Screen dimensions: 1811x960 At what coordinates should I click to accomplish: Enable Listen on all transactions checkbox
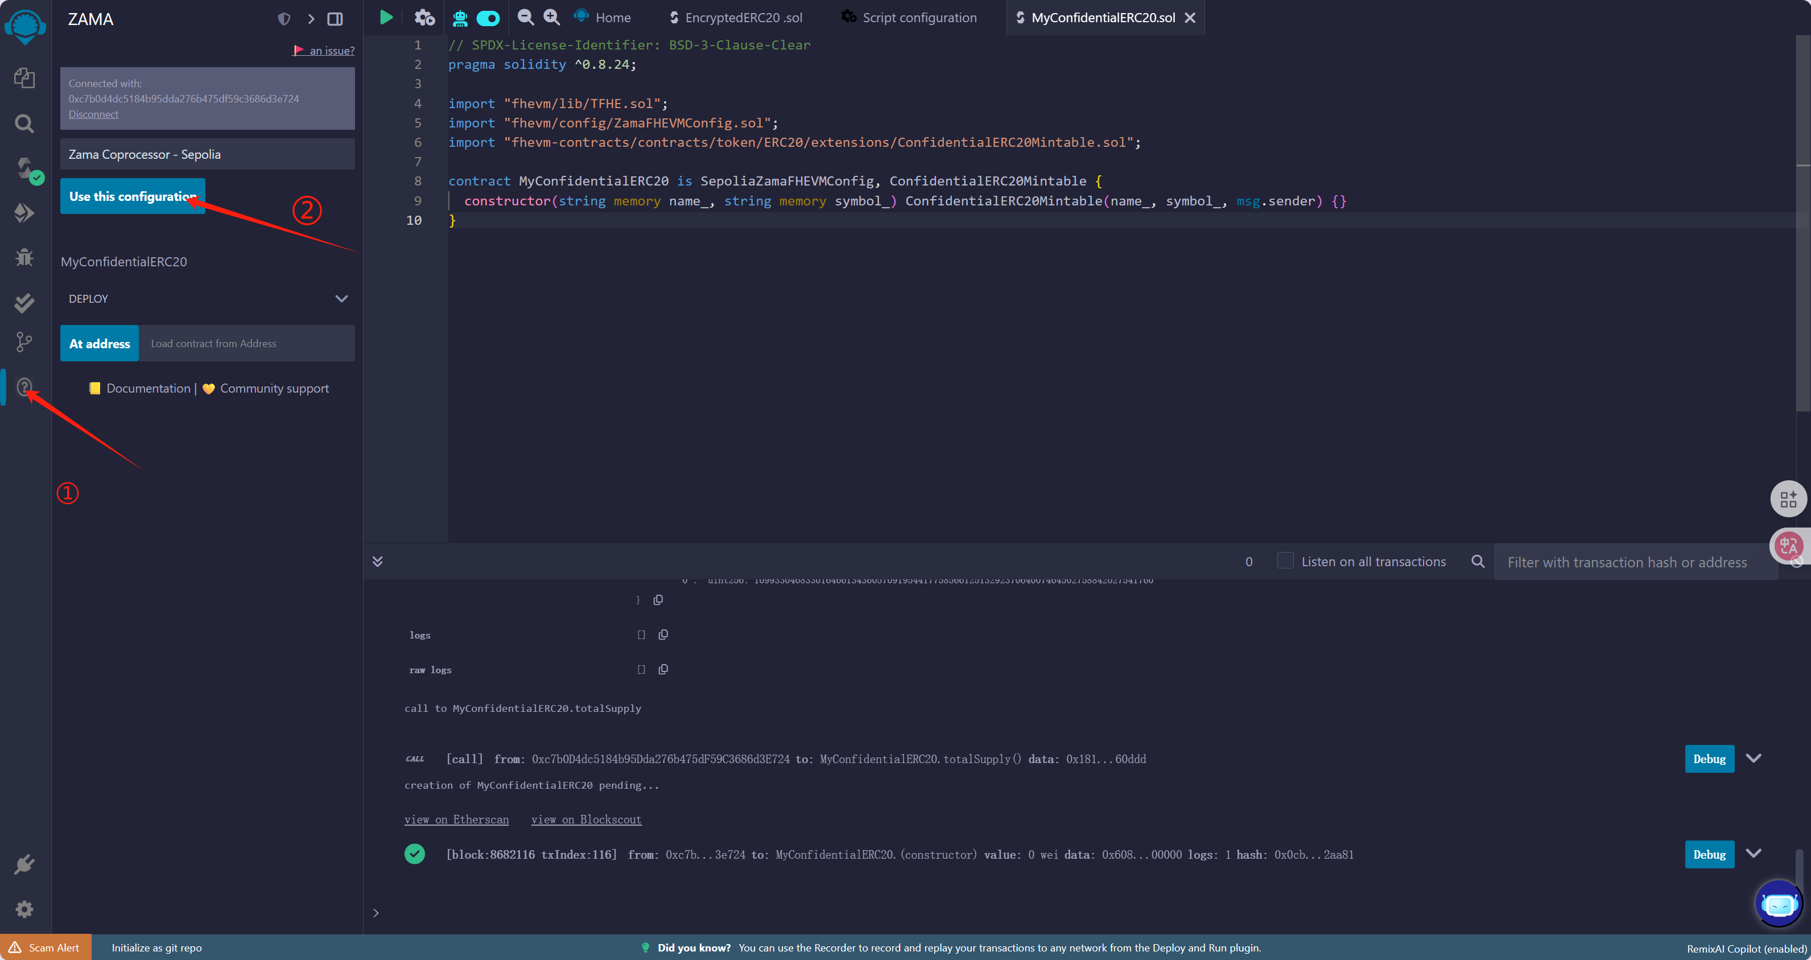1285,561
